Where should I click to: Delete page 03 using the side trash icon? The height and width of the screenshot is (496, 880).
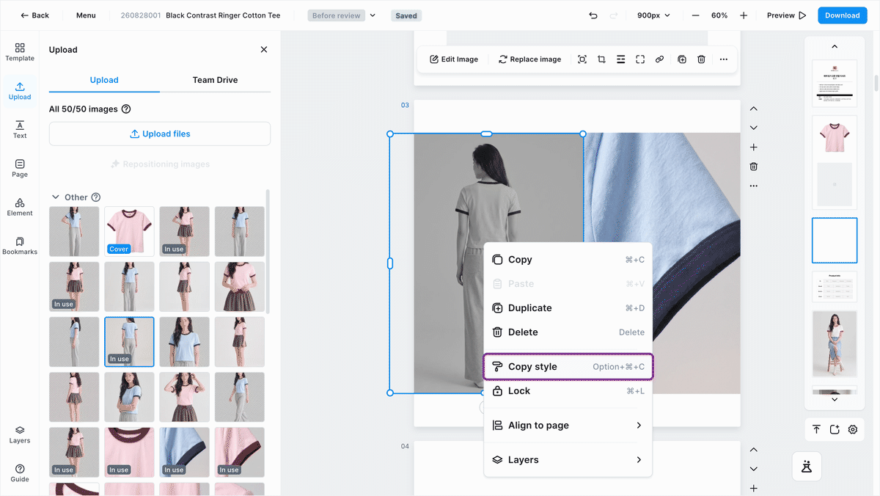[754, 167]
